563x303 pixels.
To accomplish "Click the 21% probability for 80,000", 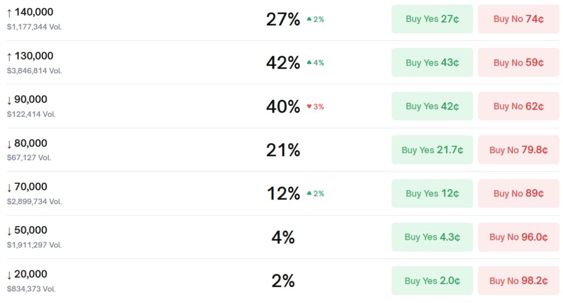I will pos(283,150).
